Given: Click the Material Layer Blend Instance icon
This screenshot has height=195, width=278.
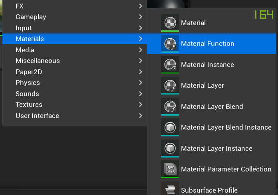Looking at the screenshot, I should (170, 127).
